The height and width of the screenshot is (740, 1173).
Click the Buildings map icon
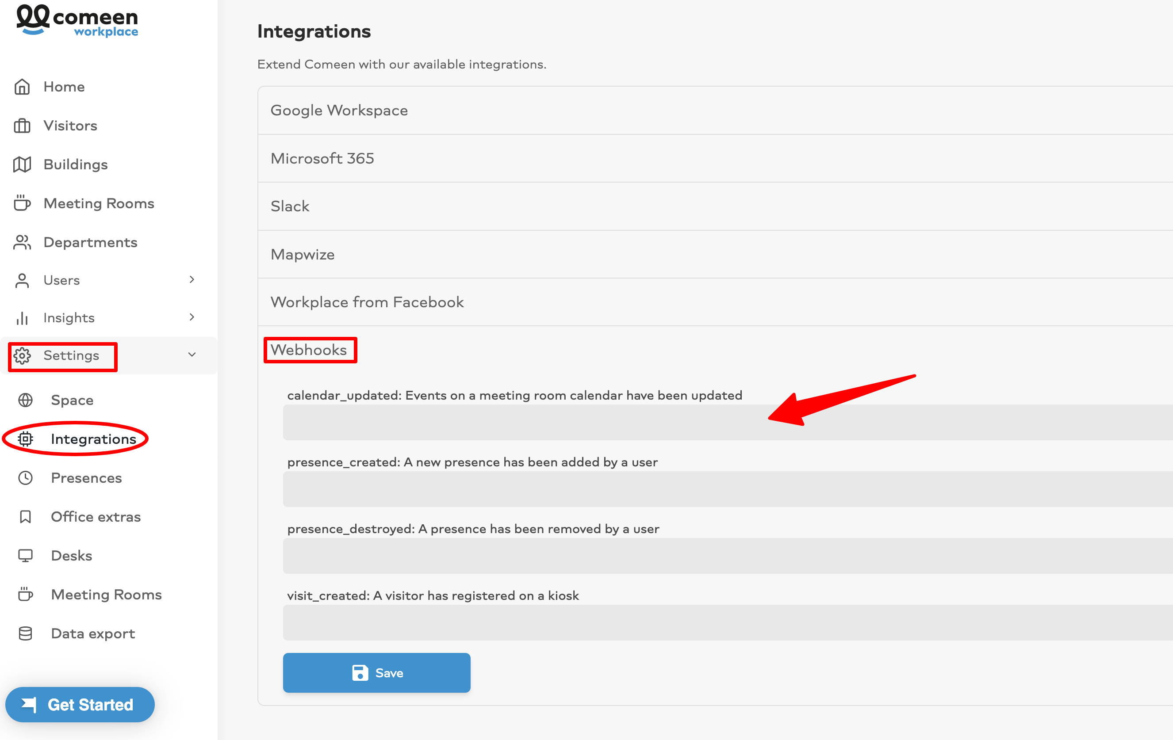[22, 164]
